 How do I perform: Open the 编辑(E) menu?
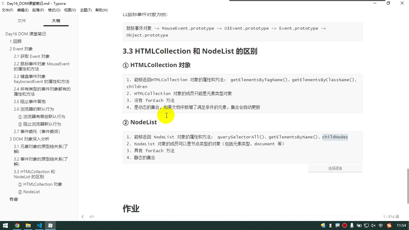(x=23, y=10)
